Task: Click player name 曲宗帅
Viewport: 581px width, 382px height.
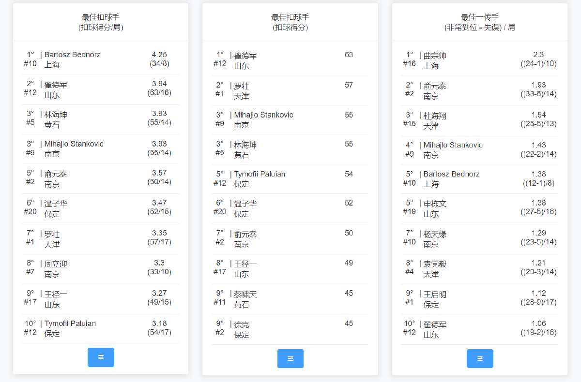Action: (x=435, y=56)
